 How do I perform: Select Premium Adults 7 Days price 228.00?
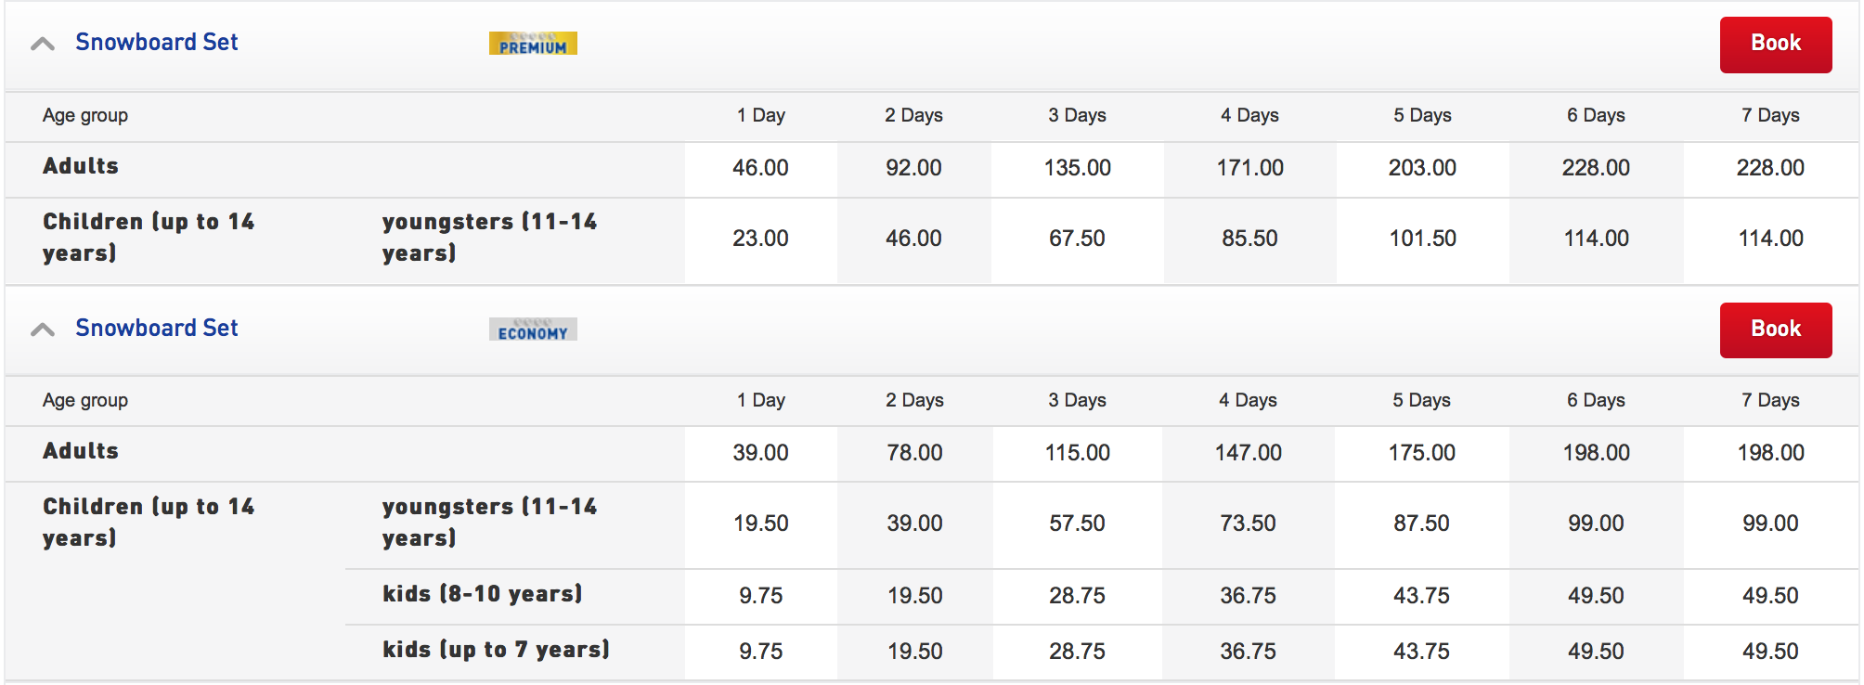pos(1770,168)
